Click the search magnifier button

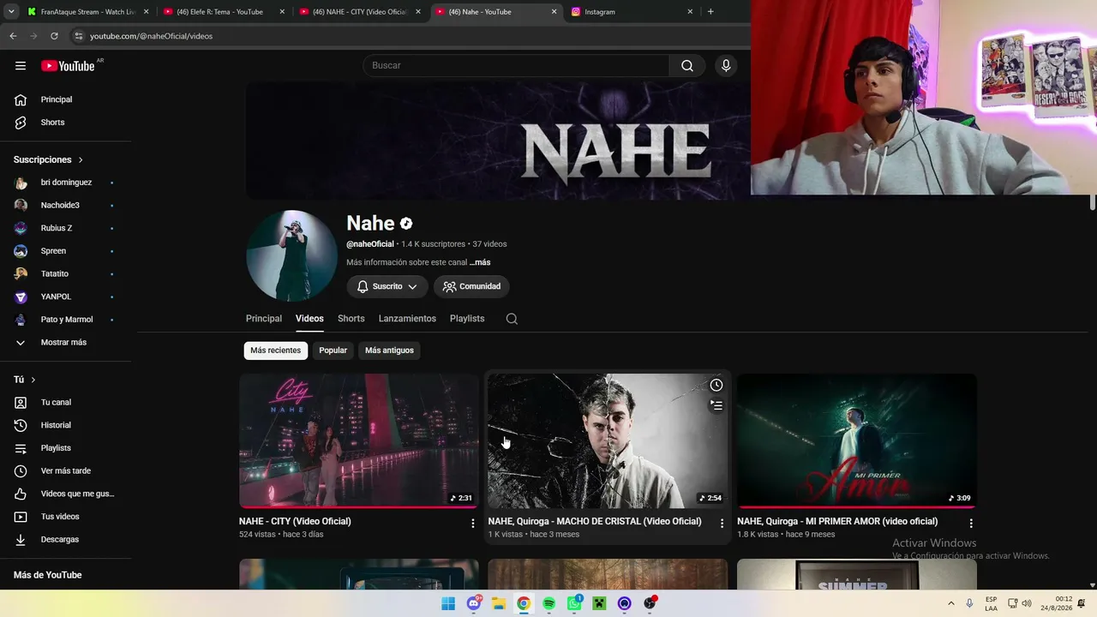click(687, 66)
